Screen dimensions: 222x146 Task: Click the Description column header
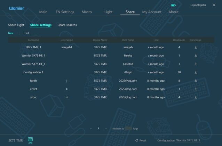(x=67, y=40)
